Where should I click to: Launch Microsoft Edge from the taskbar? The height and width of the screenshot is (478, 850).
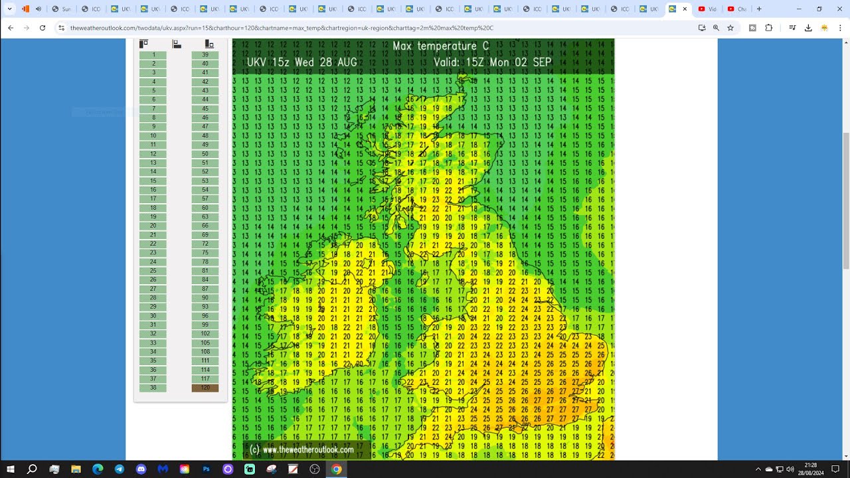coord(98,469)
